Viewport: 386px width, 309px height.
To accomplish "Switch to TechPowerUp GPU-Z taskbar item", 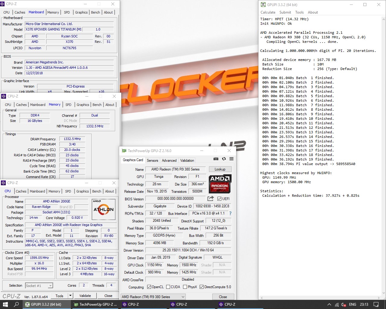I will (95, 304).
